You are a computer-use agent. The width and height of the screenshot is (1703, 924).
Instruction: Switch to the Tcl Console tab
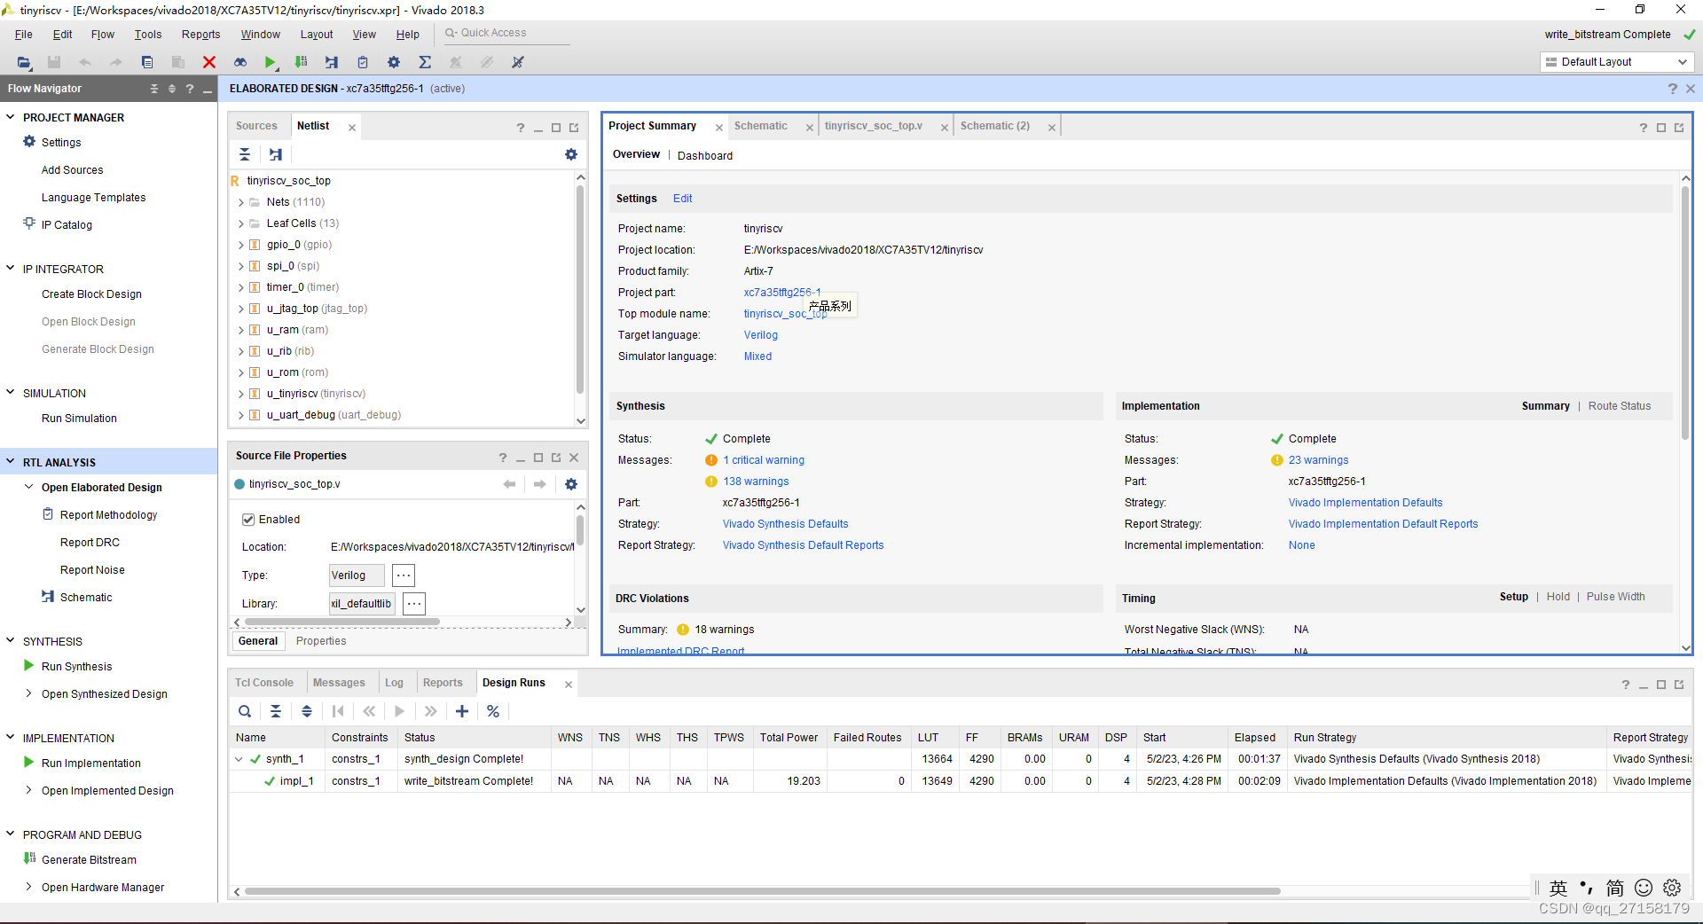[x=264, y=683]
